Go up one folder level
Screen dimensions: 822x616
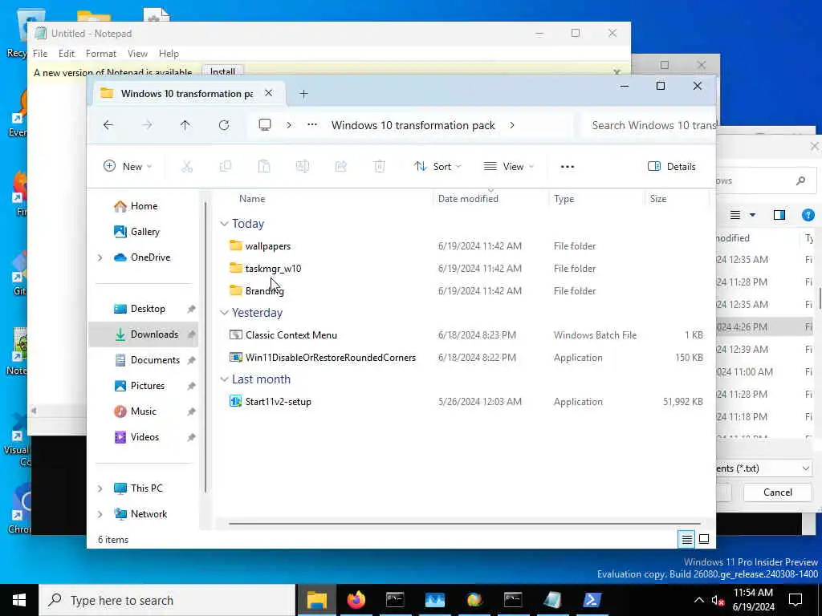tap(185, 125)
